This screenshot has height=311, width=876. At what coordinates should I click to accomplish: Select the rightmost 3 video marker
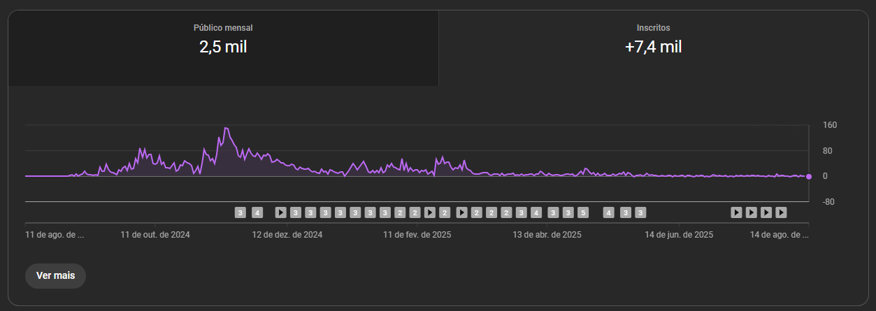pyautogui.click(x=640, y=212)
